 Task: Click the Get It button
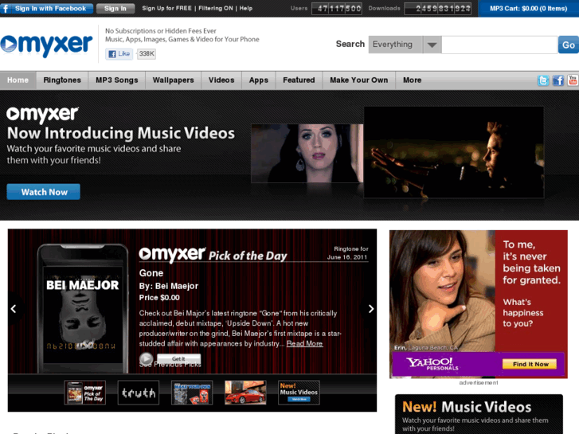178,358
